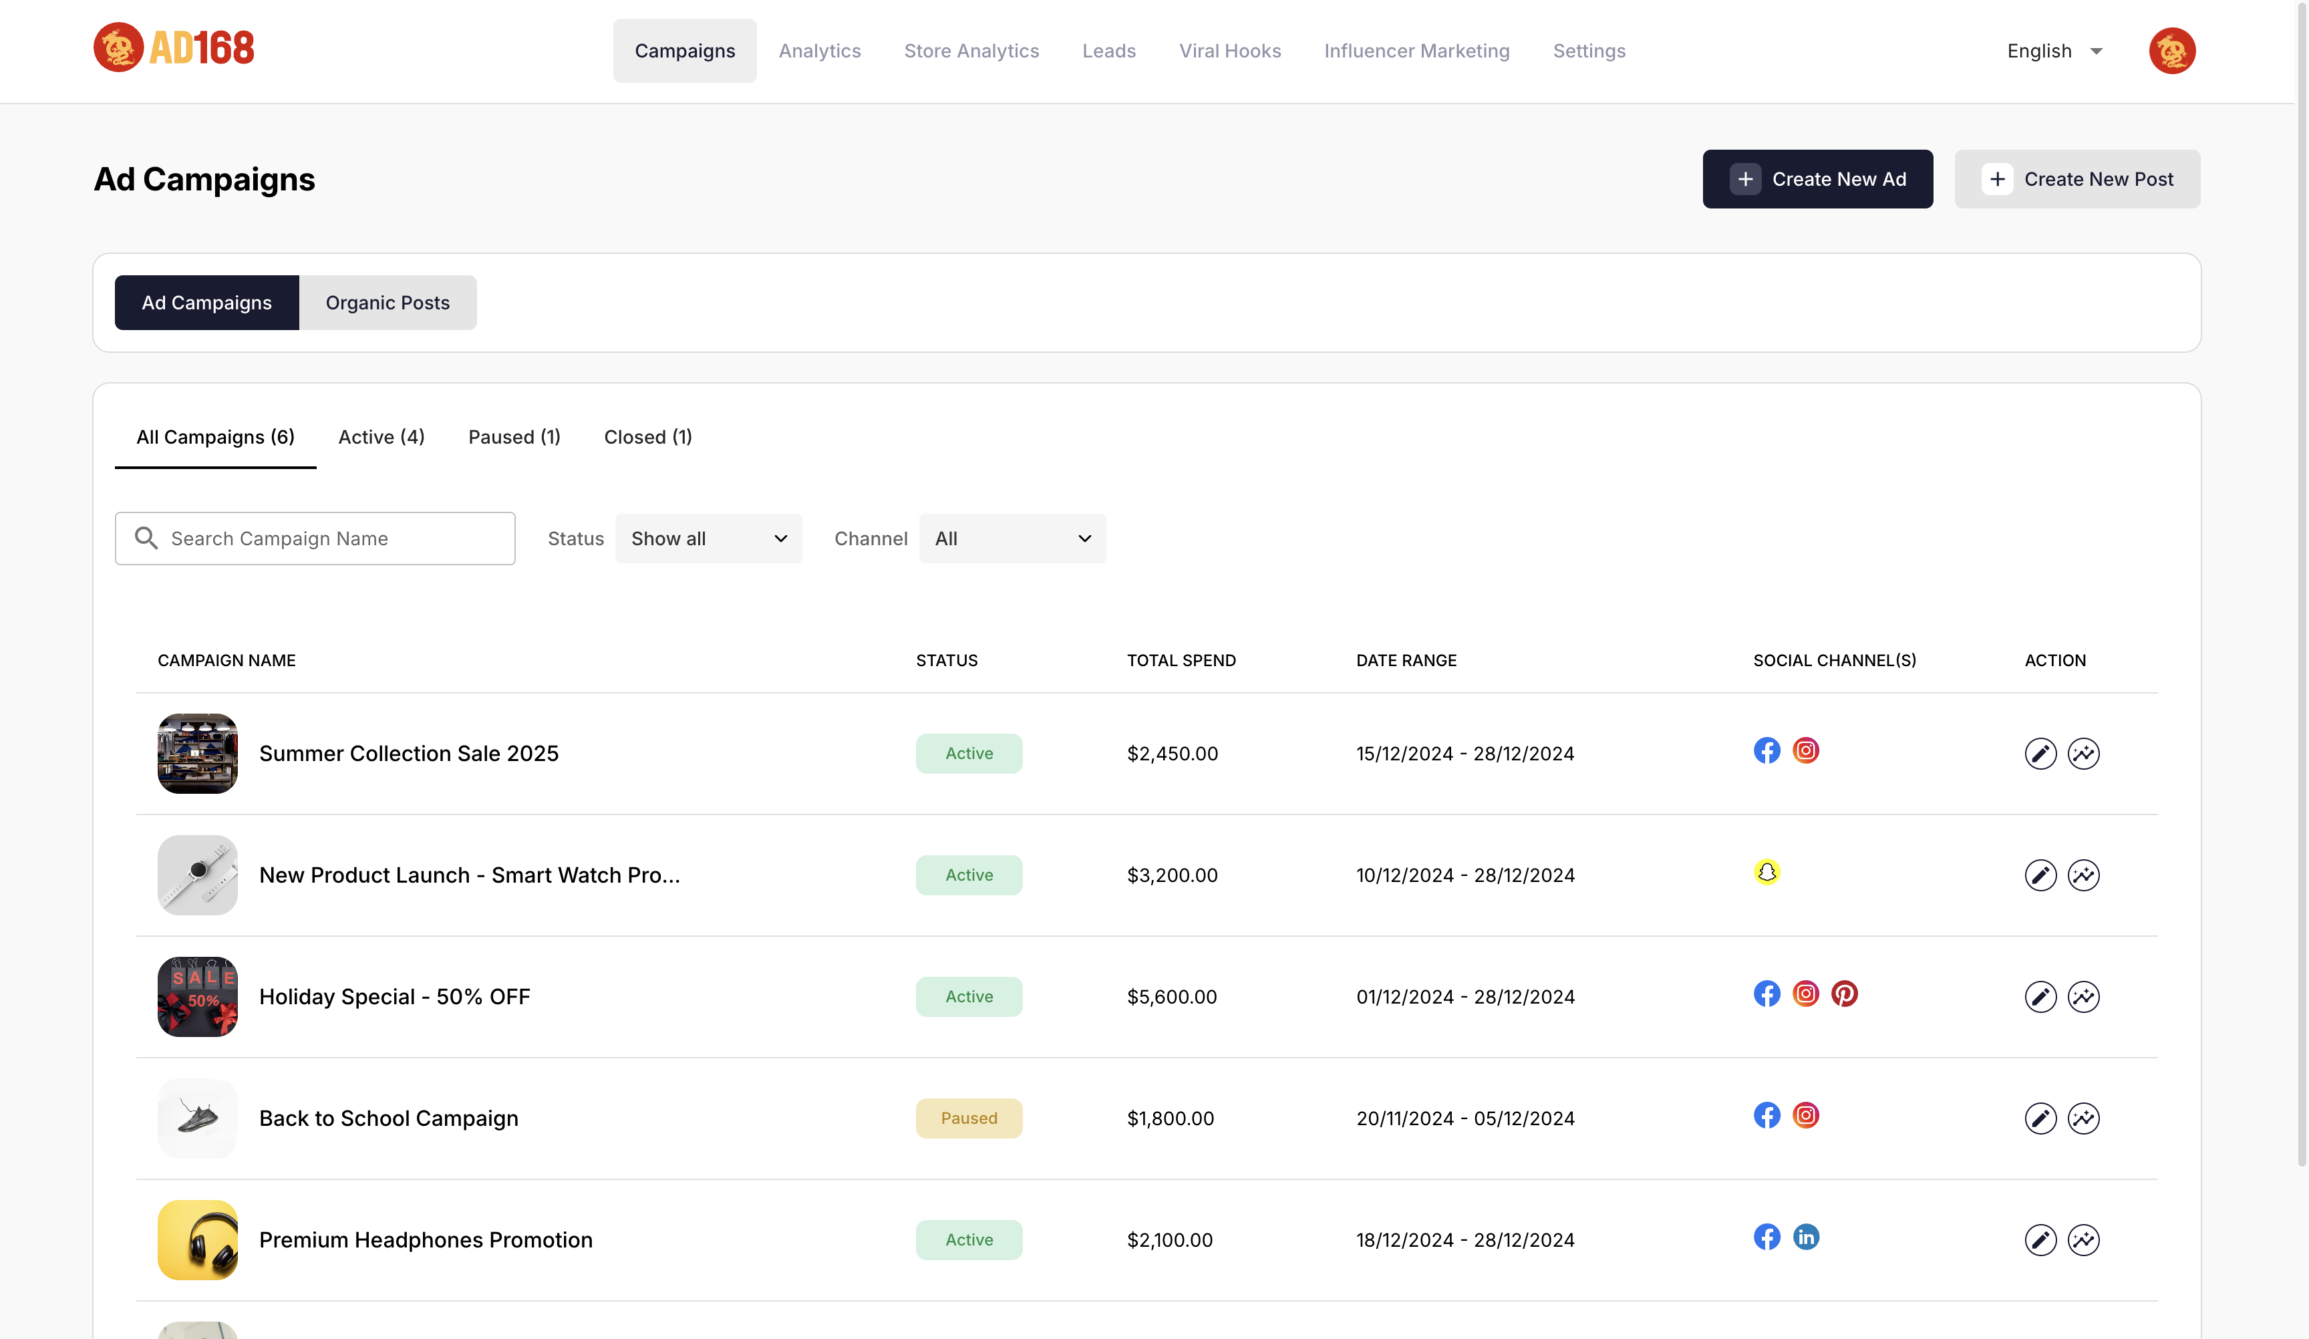Viewport: 2309px width, 1339px height.
Task: Go to Store Analytics
Action: (x=971, y=50)
